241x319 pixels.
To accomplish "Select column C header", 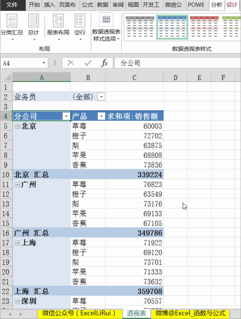I will 134,77.
